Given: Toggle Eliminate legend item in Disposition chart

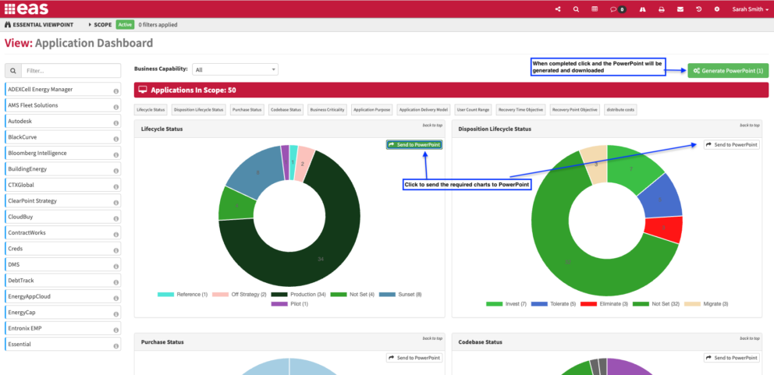Looking at the screenshot, I should coord(604,304).
